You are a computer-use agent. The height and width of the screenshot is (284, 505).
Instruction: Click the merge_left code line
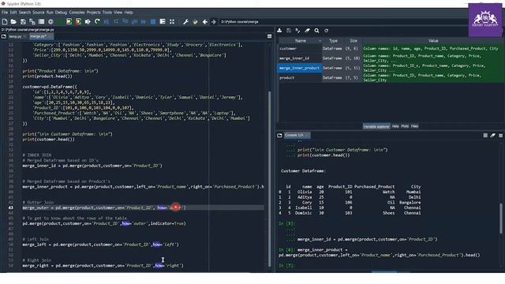100,245
